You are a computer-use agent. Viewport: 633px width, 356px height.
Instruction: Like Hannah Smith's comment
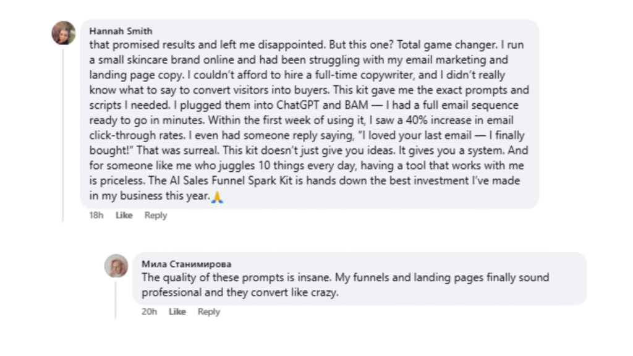click(x=124, y=215)
